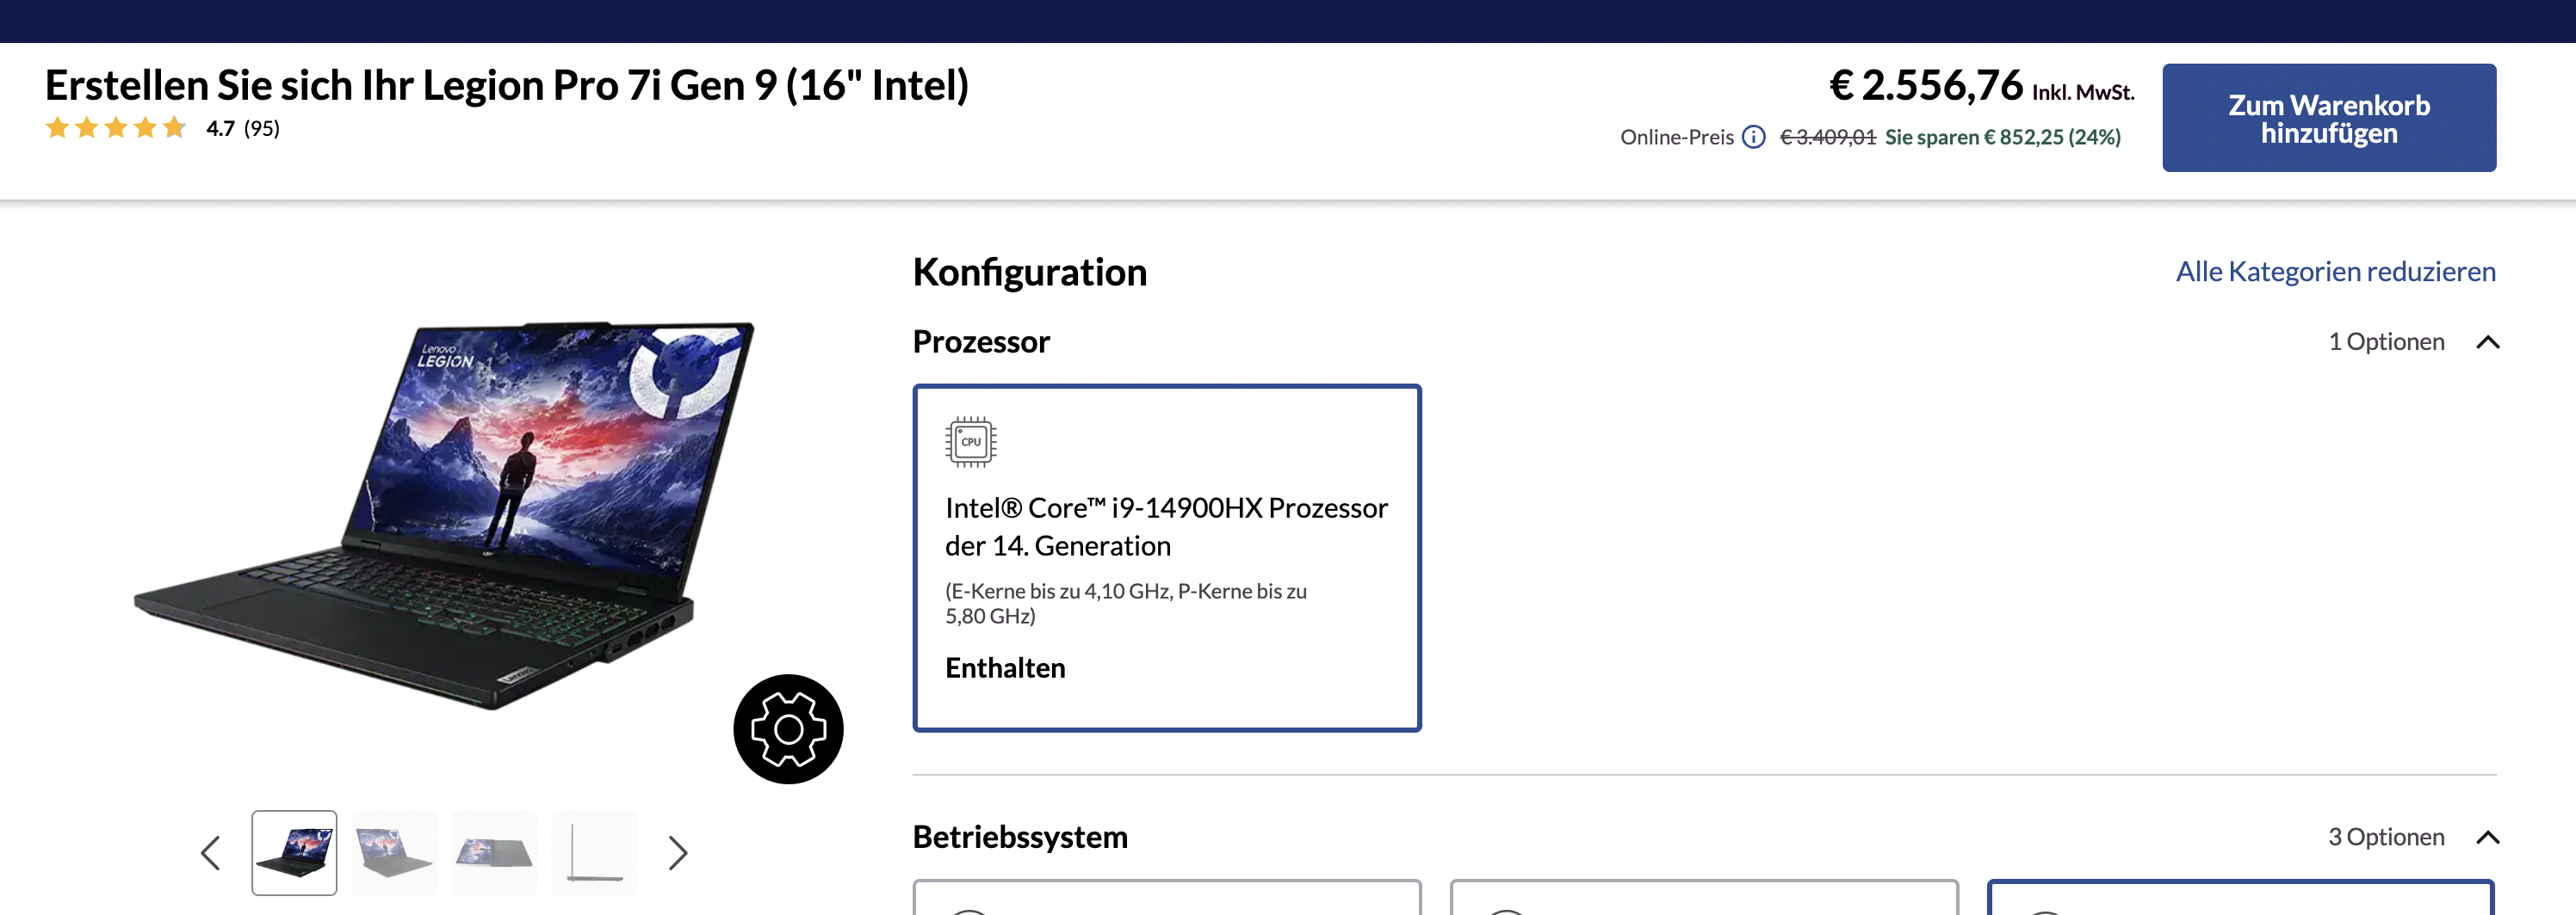Click the page title Legion Pro 7i Gen 9

(507, 85)
